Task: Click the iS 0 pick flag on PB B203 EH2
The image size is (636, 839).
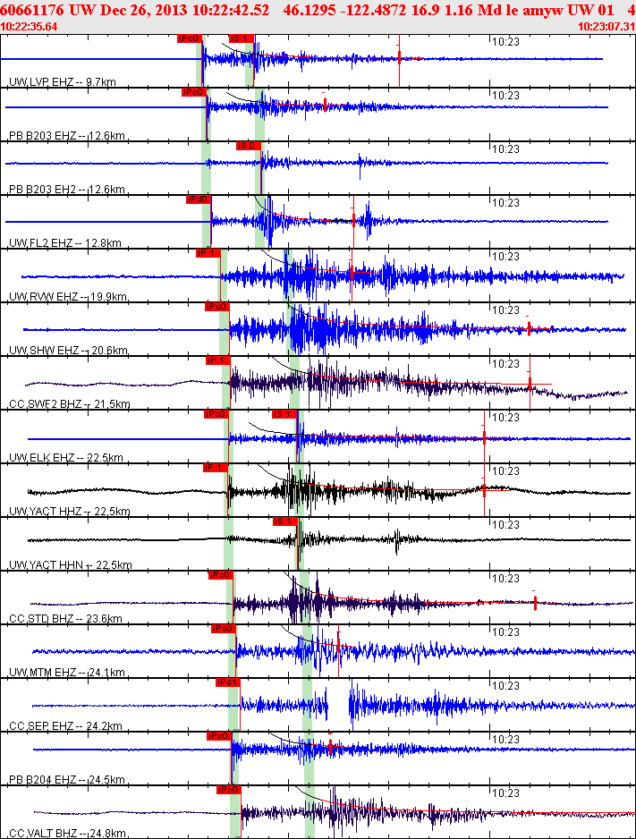Action: point(248,146)
